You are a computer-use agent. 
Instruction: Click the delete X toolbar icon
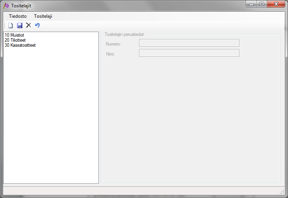[x=29, y=25]
